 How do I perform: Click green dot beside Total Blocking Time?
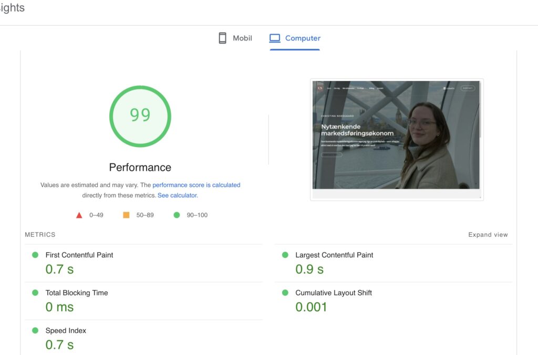point(35,293)
